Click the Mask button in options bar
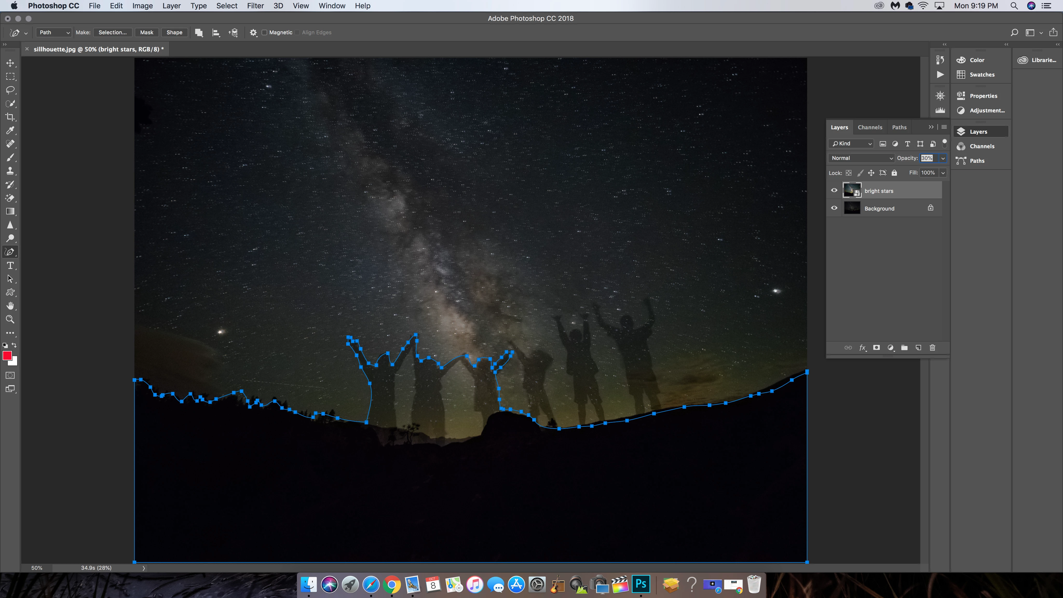This screenshot has height=598, width=1063. pyautogui.click(x=146, y=33)
